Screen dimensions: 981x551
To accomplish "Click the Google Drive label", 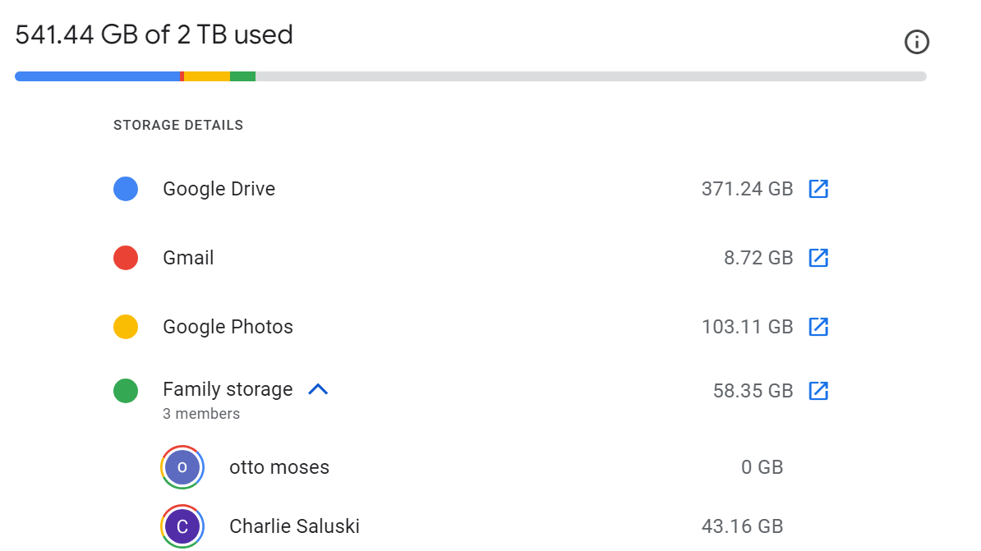I will 219,189.
